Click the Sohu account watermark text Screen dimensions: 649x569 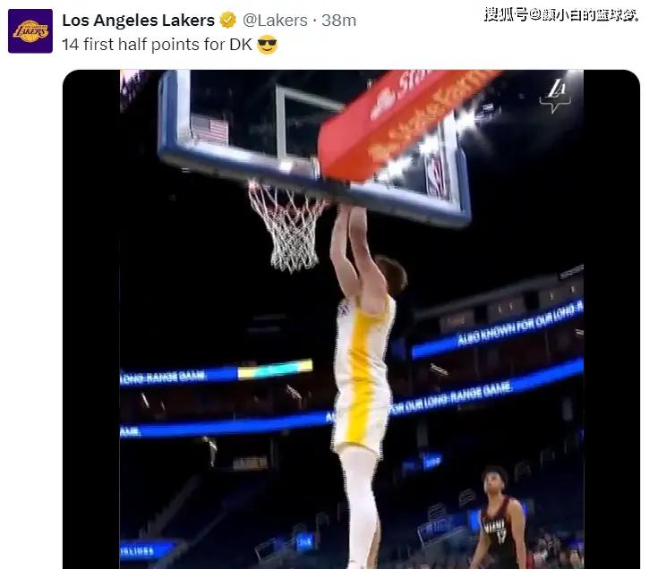pyautogui.click(x=561, y=15)
